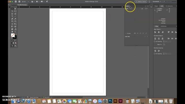Viewport: 185px width, 104px height.
Task: Open the View Options dropdown
Action: pos(33,2)
